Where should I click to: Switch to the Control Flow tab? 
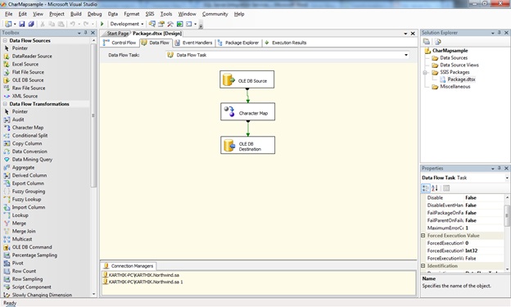120,43
